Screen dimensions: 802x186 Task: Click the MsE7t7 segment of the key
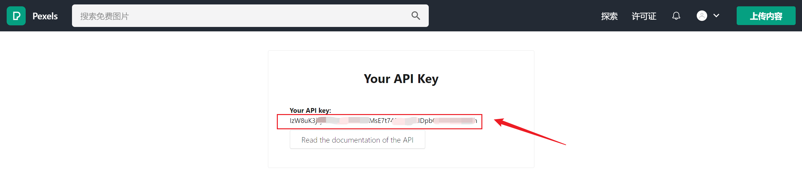381,121
